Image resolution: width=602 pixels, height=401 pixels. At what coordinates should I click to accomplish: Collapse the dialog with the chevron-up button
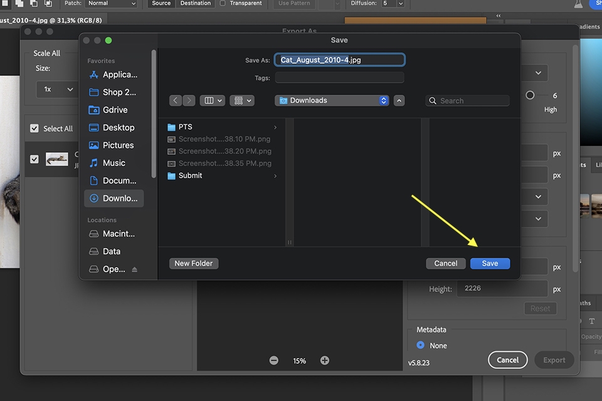pyautogui.click(x=399, y=100)
